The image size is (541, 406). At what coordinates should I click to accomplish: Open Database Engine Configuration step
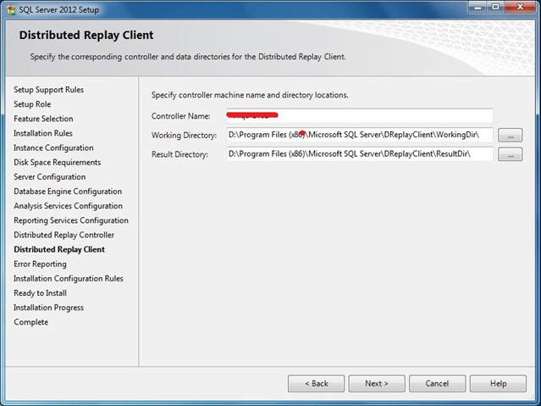(x=68, y=192)
